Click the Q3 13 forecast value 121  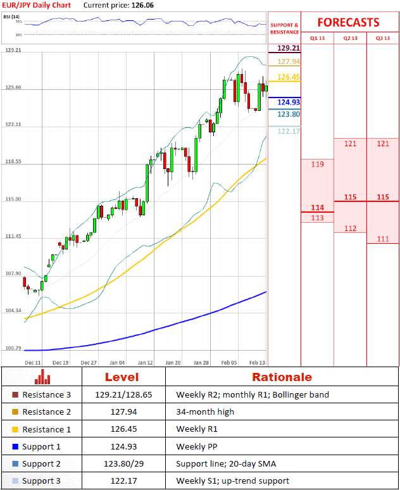coord(383,144)
